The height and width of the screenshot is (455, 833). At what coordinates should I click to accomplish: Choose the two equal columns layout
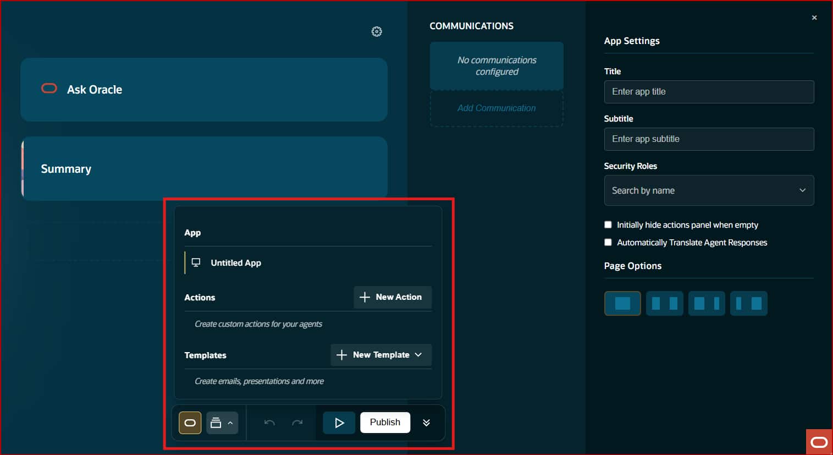[x=665, y=303]
